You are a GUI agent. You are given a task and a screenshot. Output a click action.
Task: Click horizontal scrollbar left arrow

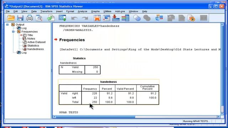pyautogui.click(x=55, y=117)
